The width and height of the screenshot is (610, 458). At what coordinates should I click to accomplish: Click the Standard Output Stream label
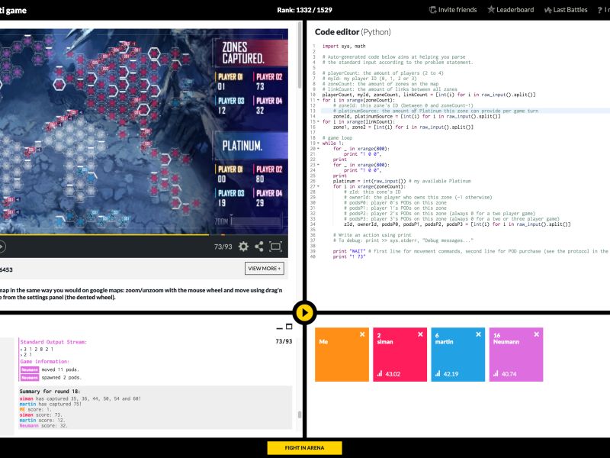(53, 342)
